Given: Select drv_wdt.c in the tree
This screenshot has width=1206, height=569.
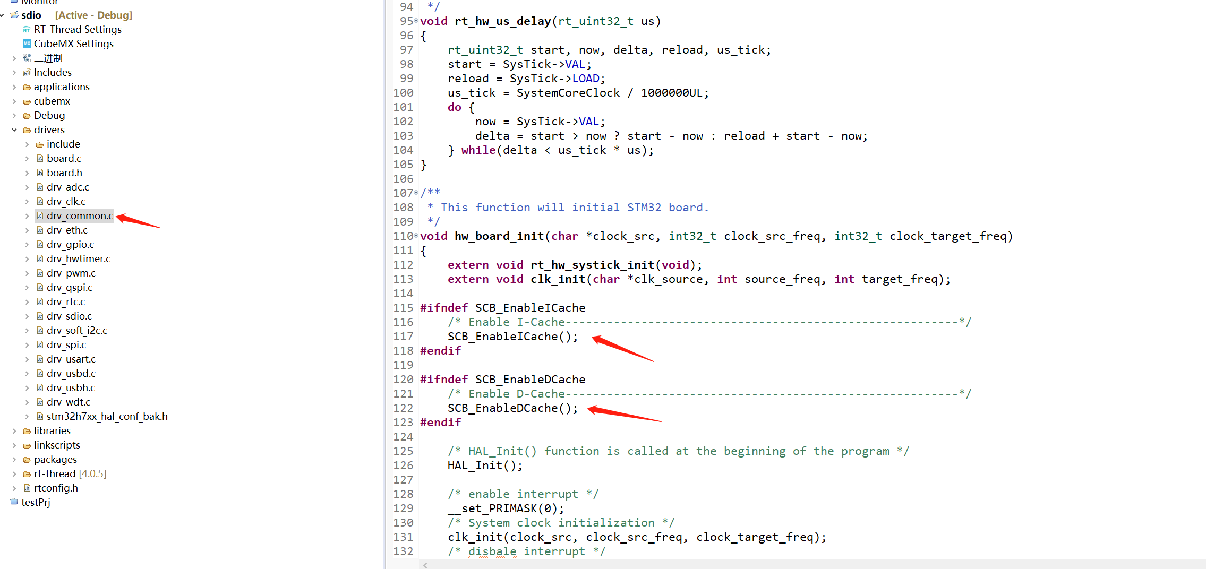Looking at the screenshot, I should (x=69, y=402).
